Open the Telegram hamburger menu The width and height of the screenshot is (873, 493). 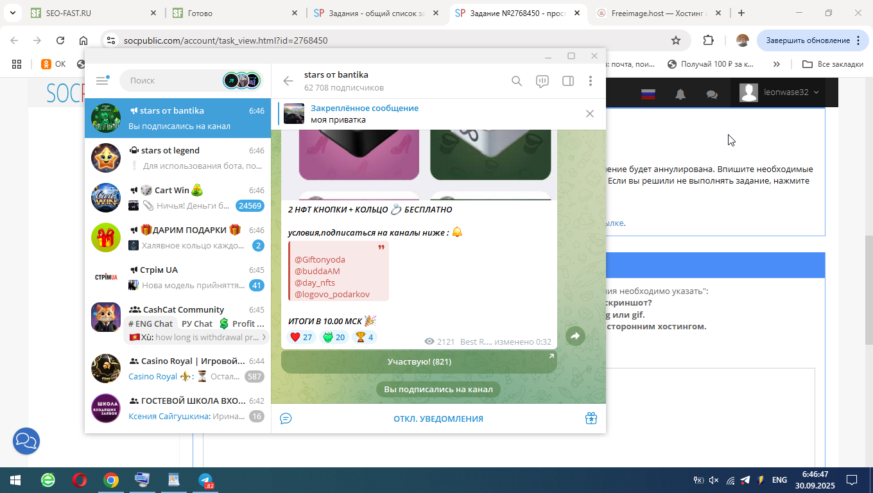pyautogui.click(x=102, y=80)
